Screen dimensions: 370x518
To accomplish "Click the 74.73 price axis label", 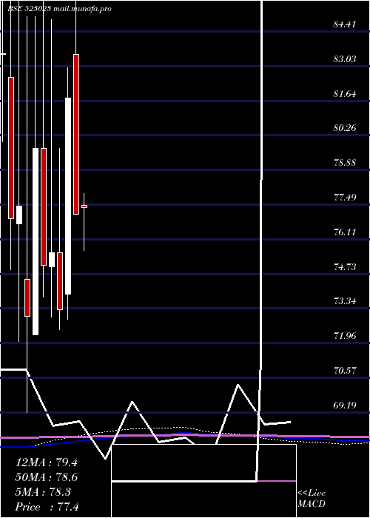I will pyautogui.click(x=345, y=266).
